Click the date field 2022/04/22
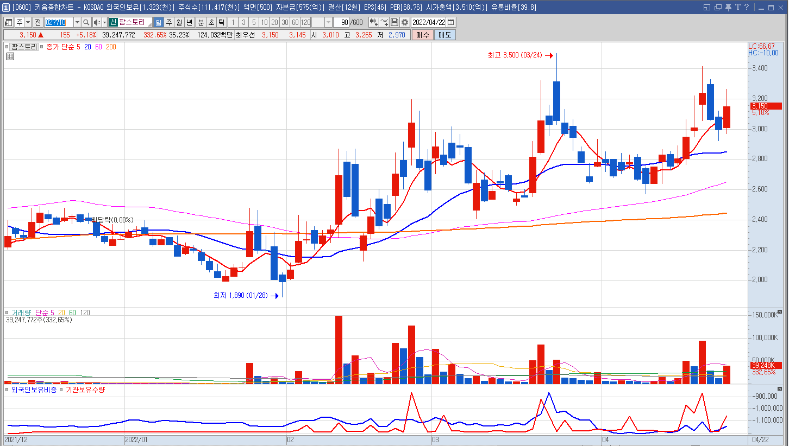The image size is (789, 446). point(429,22)
